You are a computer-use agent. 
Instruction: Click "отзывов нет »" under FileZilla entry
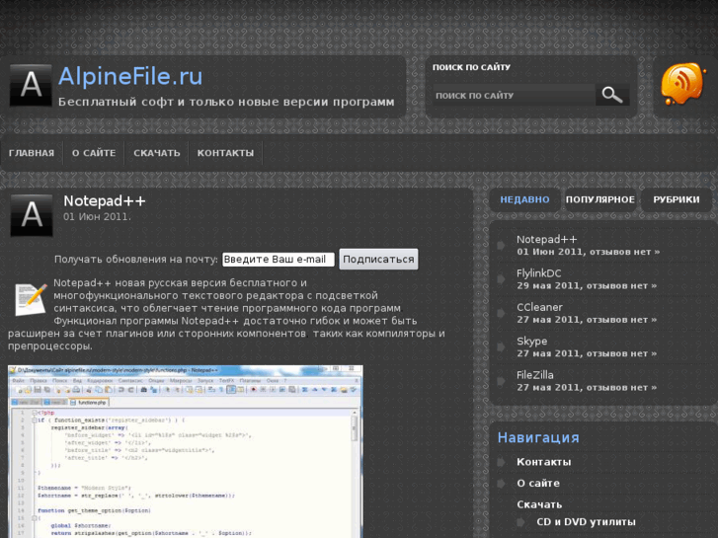[x=621, y=387]
